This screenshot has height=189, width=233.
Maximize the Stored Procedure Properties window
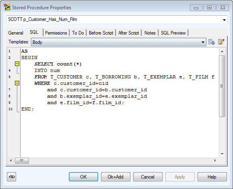coord(209,7)
